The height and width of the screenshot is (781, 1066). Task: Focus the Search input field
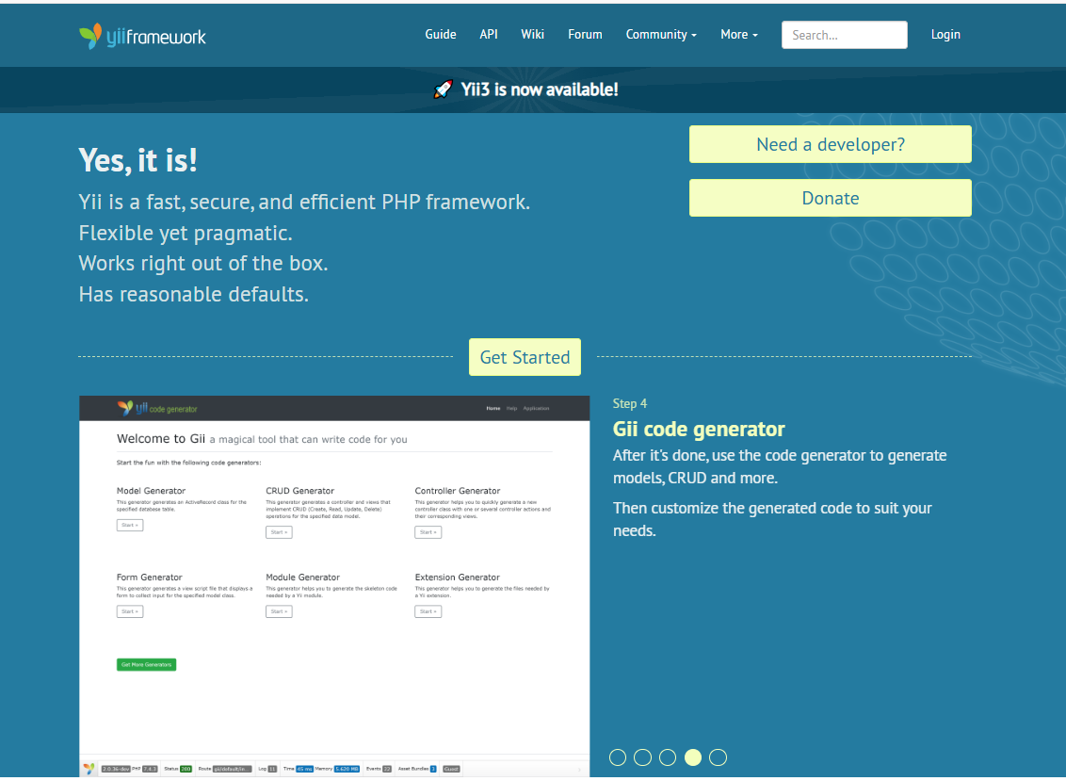click(x=844, y=35)
